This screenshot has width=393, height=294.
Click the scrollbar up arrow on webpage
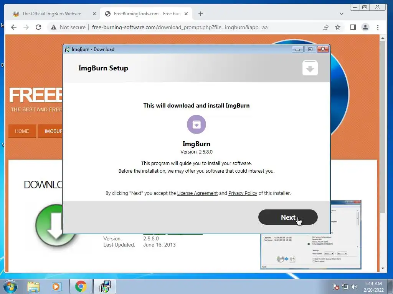(x=383, y=38)
